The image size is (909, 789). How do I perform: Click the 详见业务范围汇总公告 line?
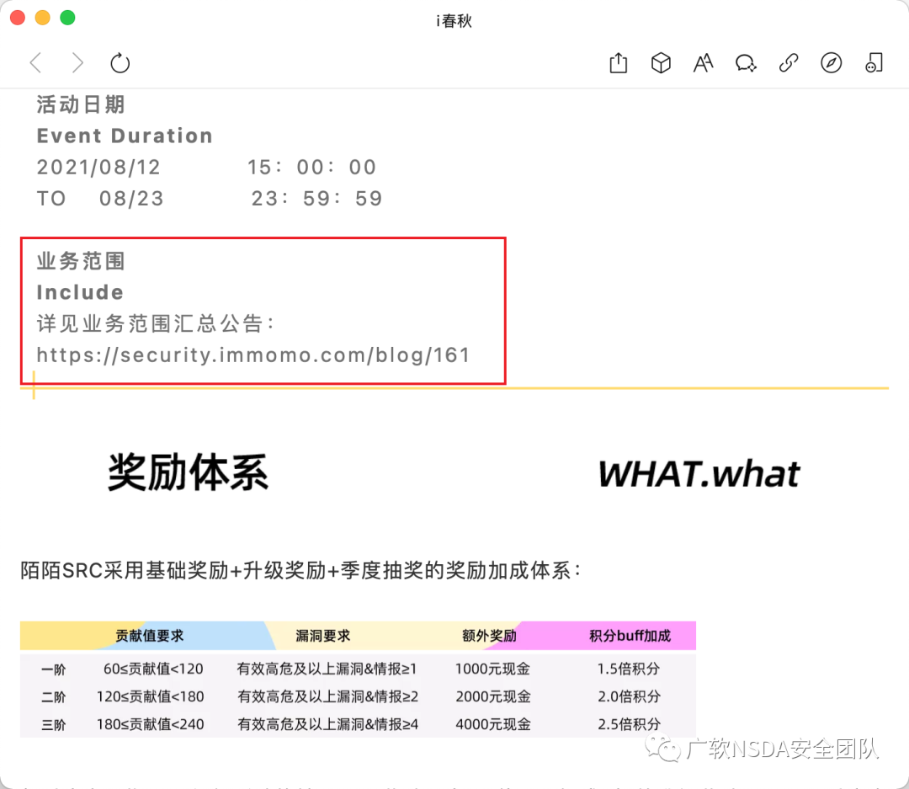(156, 323)
